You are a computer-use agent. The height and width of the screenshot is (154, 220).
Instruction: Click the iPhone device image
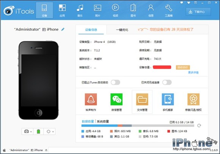(x=38, y=80)
